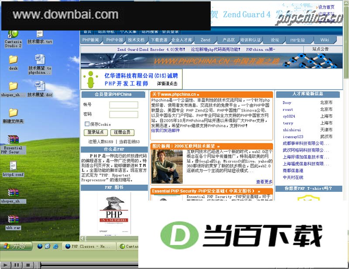Image resolution: width=349 pixels, height=269 pixels.
Task: Click the 关于www.phpchina.cn heading link
Action: click(x=176, y=94)
